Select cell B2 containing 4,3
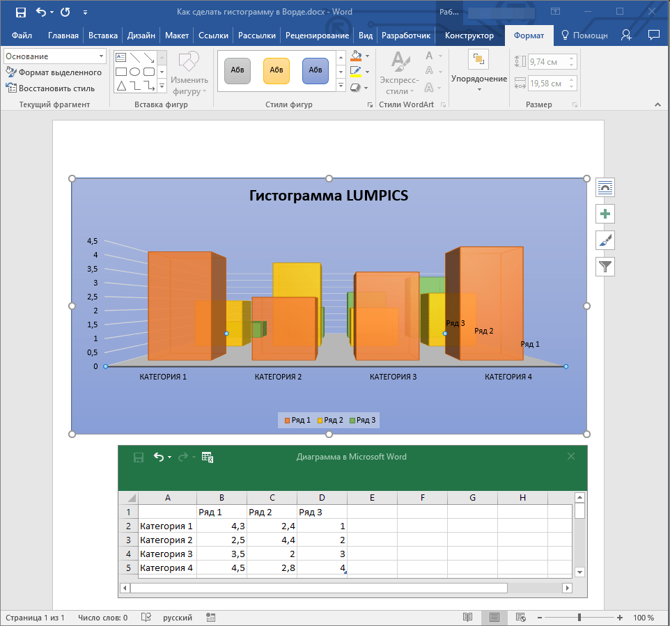 (221, 526)
